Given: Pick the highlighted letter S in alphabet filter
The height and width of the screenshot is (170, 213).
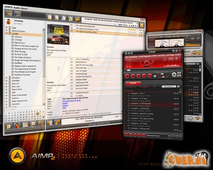Looking at the screenshot, I should click(38, 114).
